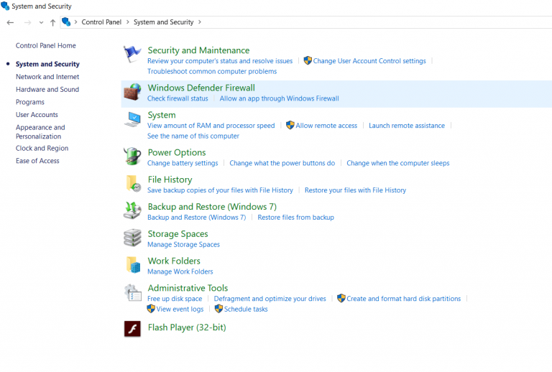Screen dimensions: 552x372
Task: Open Clock and Region category
Action: click(42, 148)
